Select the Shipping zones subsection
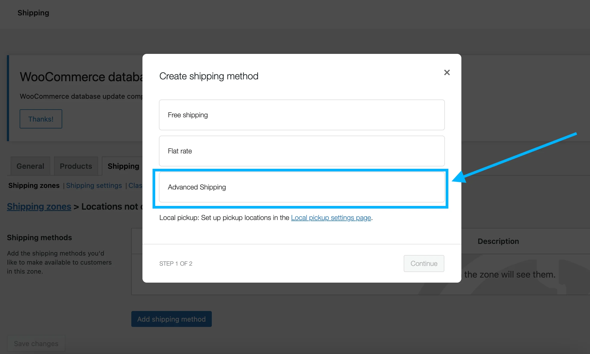Viewport: 590px width, 354px height. click(x=34, y=185)
